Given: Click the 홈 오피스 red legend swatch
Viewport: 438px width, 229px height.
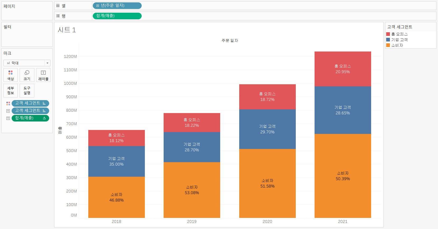Looking at the screenshot, I should point(388,34).
